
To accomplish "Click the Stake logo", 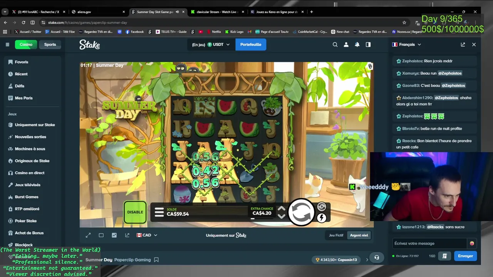I will [x=90, y=45].
